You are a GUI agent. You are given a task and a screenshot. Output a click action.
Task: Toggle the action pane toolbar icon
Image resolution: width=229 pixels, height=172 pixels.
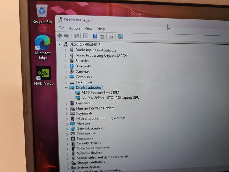click(x=102, y=36)
